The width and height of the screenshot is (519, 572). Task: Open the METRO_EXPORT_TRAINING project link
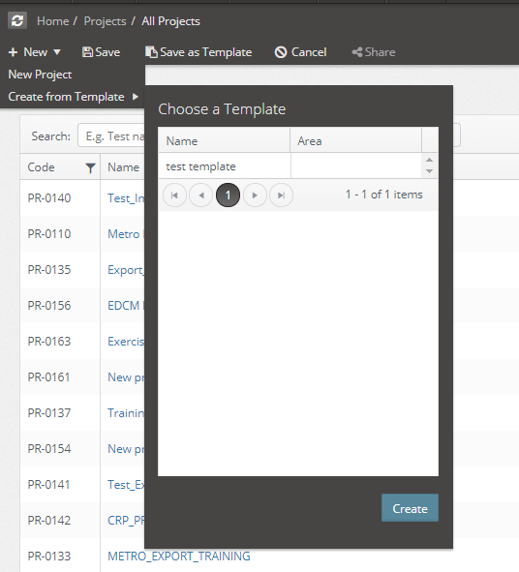(x=179, y=556)
